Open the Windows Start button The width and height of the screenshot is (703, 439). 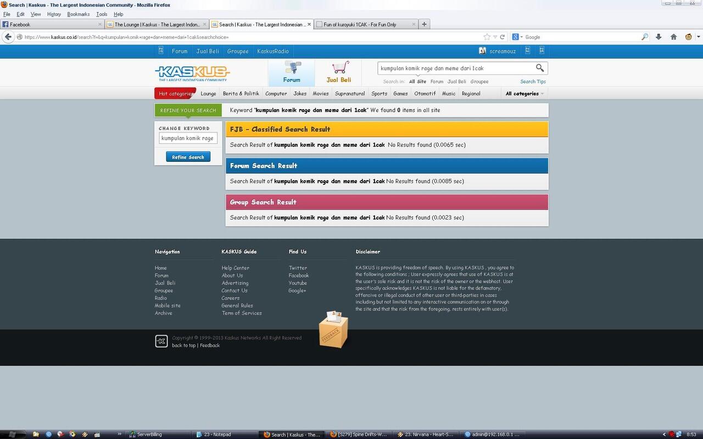(12, 434)
